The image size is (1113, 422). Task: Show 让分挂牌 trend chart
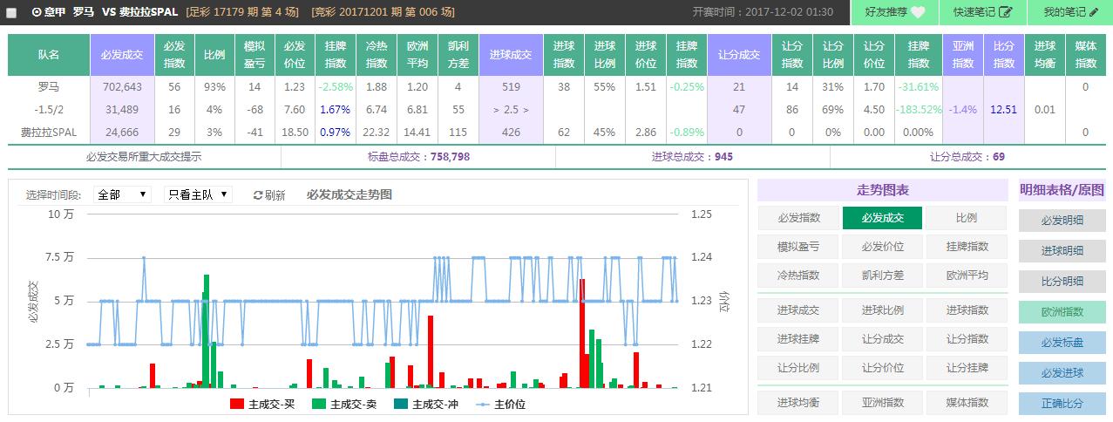coord(967,367)
